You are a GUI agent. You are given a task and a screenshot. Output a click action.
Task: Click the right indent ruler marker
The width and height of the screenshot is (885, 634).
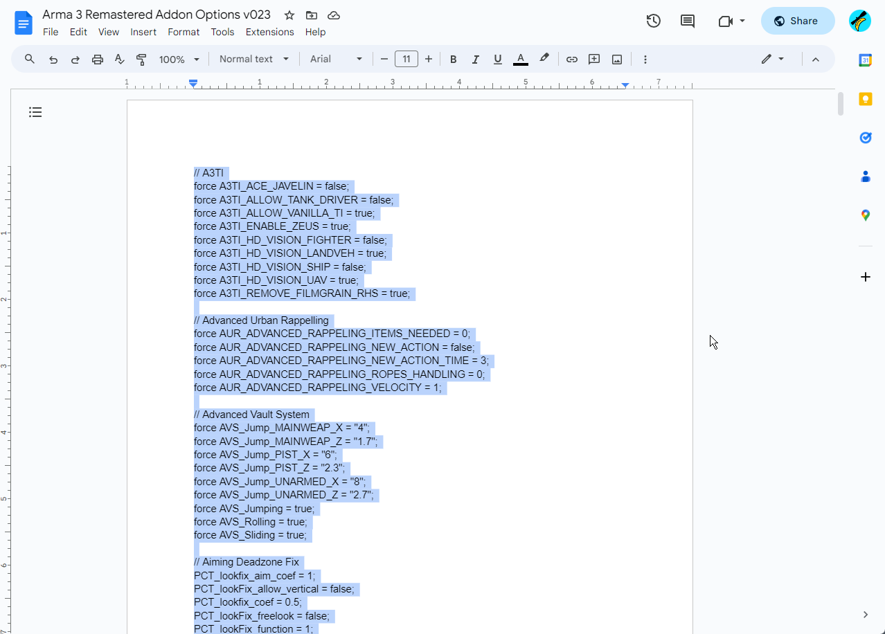625,84
